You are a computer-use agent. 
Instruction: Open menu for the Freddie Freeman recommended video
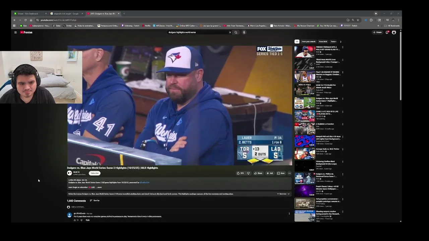[343, 48]
